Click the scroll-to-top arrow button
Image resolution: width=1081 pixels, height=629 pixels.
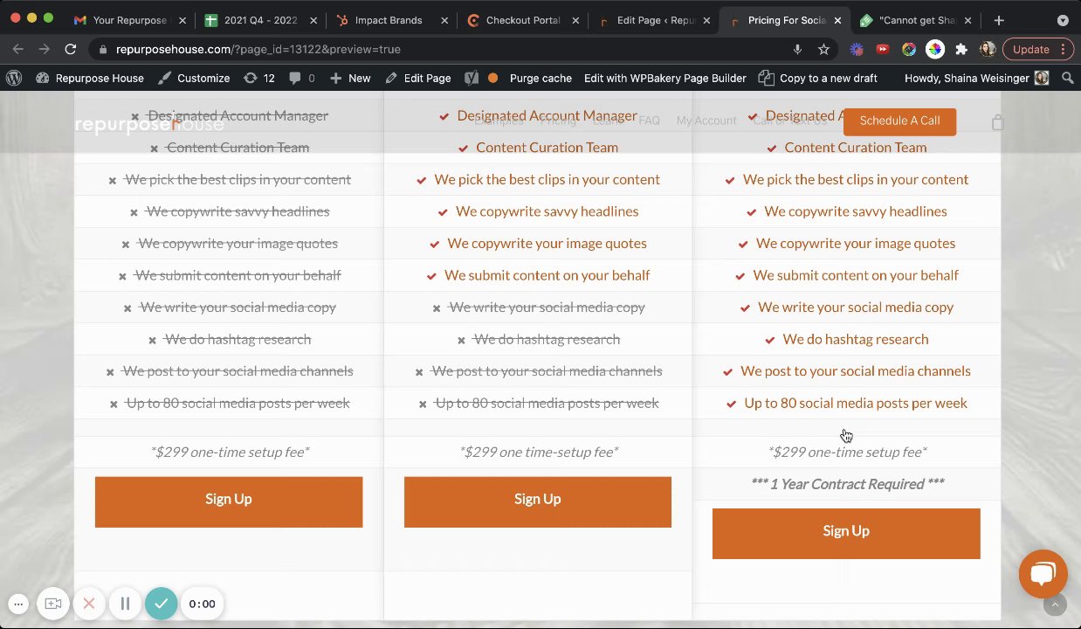1055,605
